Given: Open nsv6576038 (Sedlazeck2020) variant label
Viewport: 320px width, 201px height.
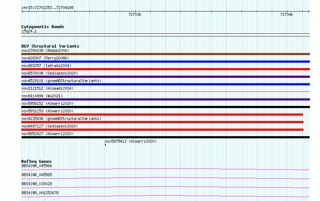Looking at the screenshot, I should (50, 73).
